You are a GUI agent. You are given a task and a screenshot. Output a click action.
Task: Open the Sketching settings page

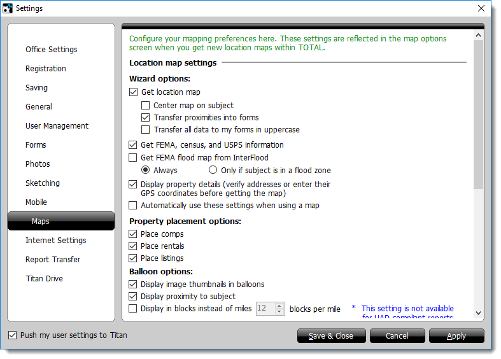click(42, 183)
